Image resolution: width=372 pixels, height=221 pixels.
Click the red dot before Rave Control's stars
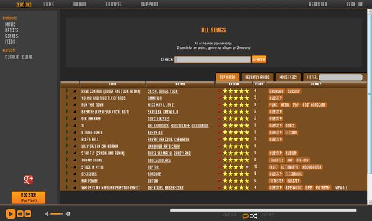click(x=219, y=91)
